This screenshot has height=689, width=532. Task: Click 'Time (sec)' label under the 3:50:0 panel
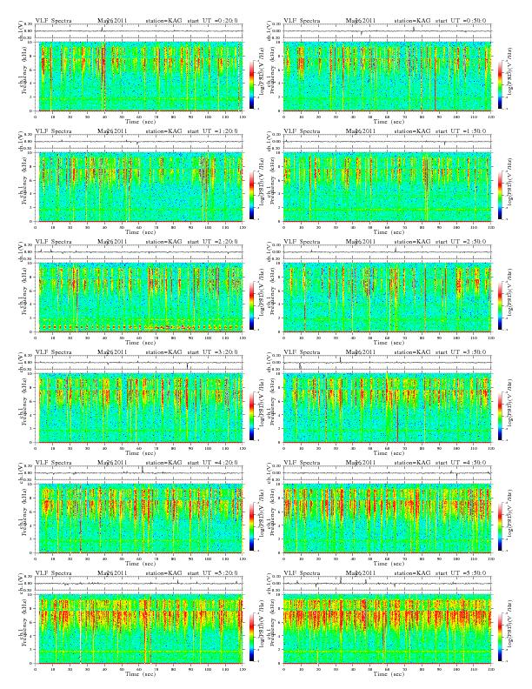(389, 452)
